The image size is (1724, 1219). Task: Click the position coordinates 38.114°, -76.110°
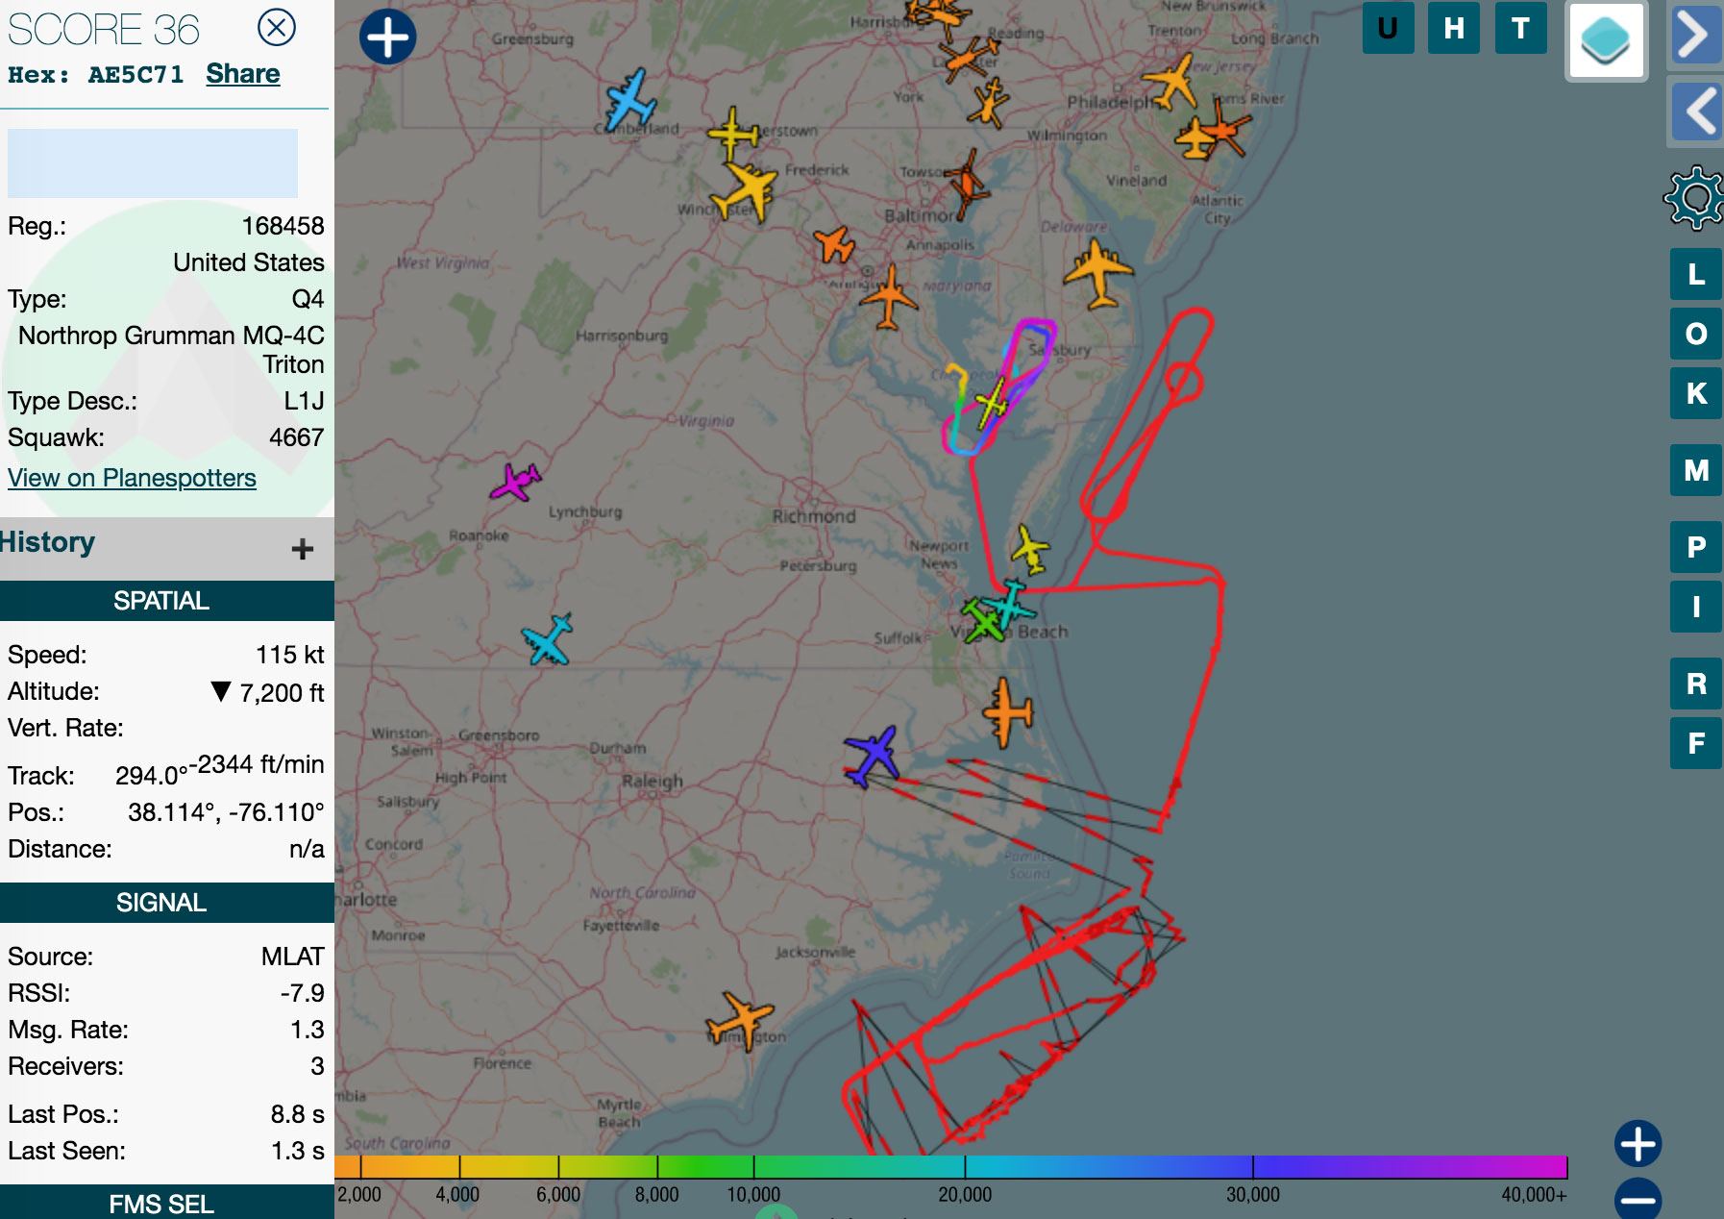point(226,812)
